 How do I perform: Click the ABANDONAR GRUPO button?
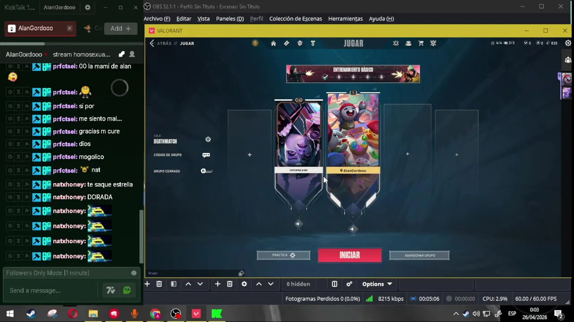point(419,255)
